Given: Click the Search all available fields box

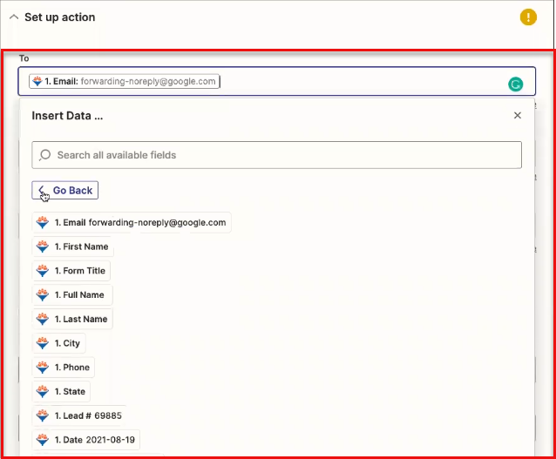Looking at the screenshot, I should 276,155.
